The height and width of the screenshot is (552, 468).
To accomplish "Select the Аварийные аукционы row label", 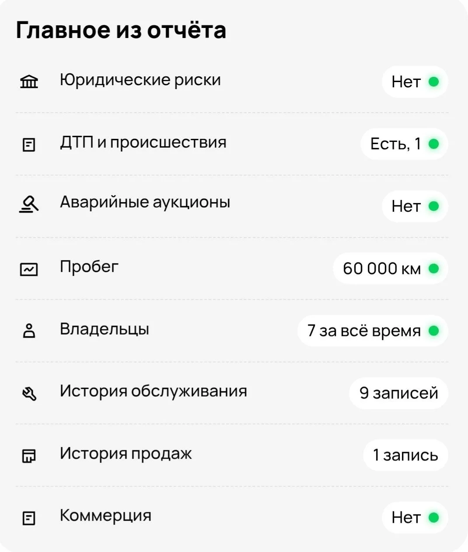I will click(145, 202).
